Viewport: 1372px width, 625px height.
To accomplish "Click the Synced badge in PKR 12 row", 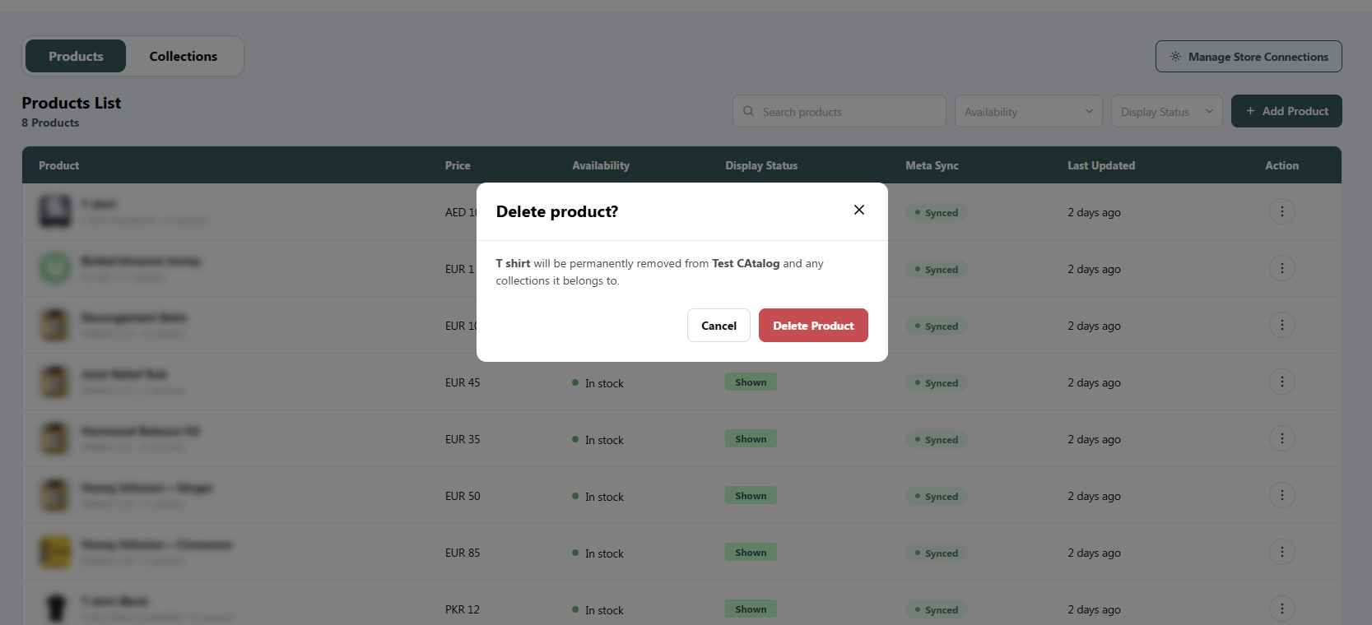I will click(936, 610).
